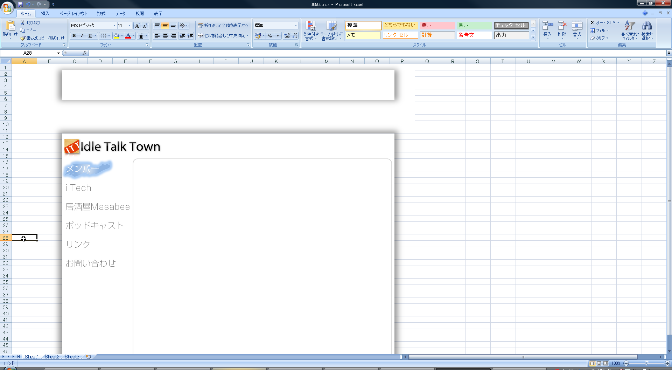
Task: Click the AutoSum オート SUM icon
Action: [x=592, y=22]
